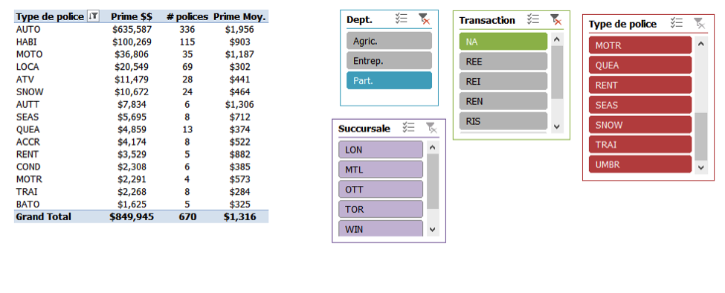Select the AUTT row label

tap(28, 104)
